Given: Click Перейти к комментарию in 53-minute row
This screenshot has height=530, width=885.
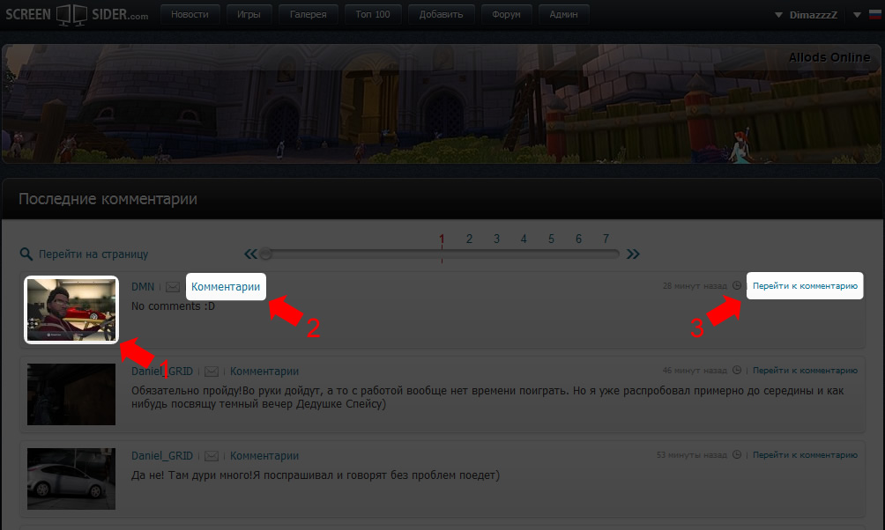Looking at the screenshot, I should (x=805, y=455).
